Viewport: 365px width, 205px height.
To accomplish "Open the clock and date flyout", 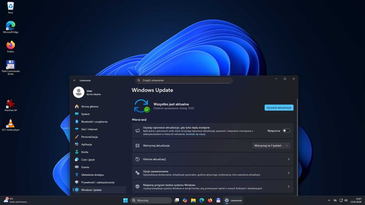I will click(356, 200).
